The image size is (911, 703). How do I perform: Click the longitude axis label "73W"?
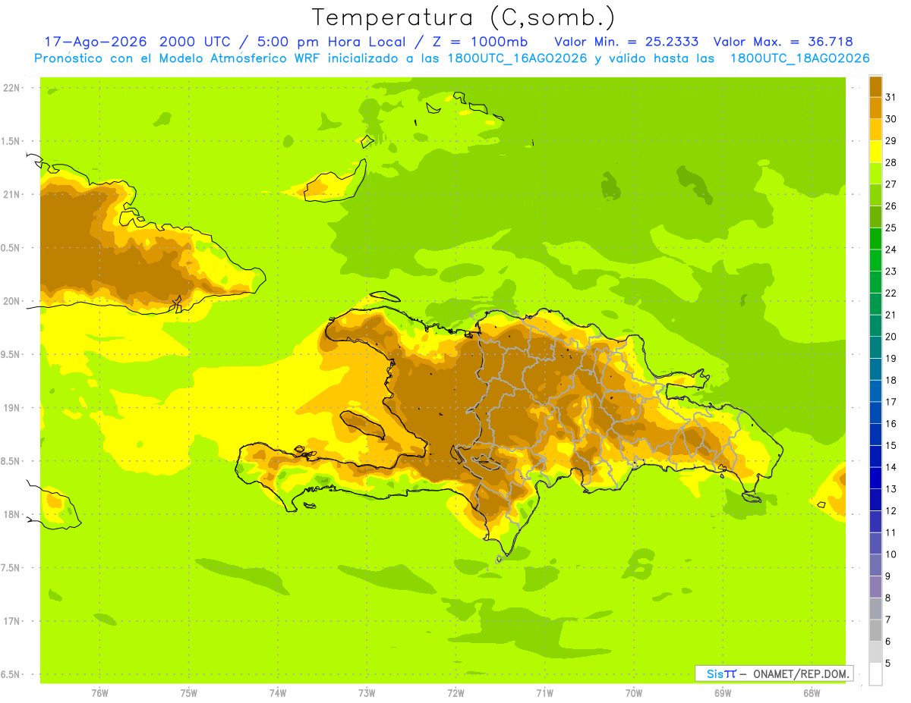tap(367, 693)
